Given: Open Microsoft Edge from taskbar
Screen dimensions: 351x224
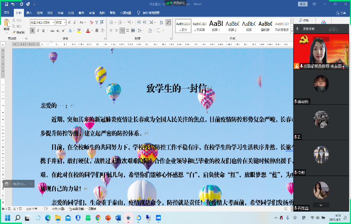Looking at the screenshot, I should click(x=48, y=218).
